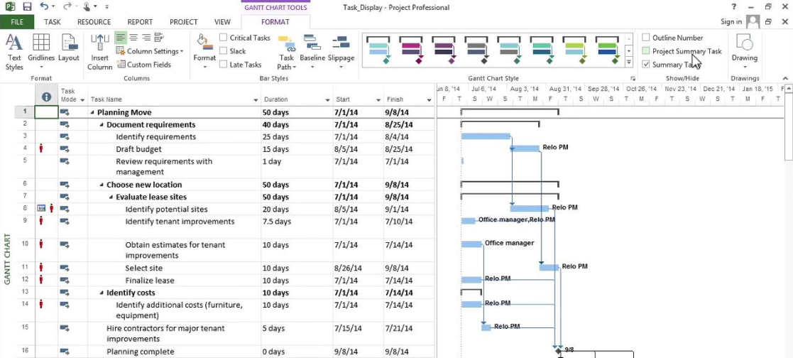Enable the Late Tasks checkbox
793x358 pixels.
(223, 65)
